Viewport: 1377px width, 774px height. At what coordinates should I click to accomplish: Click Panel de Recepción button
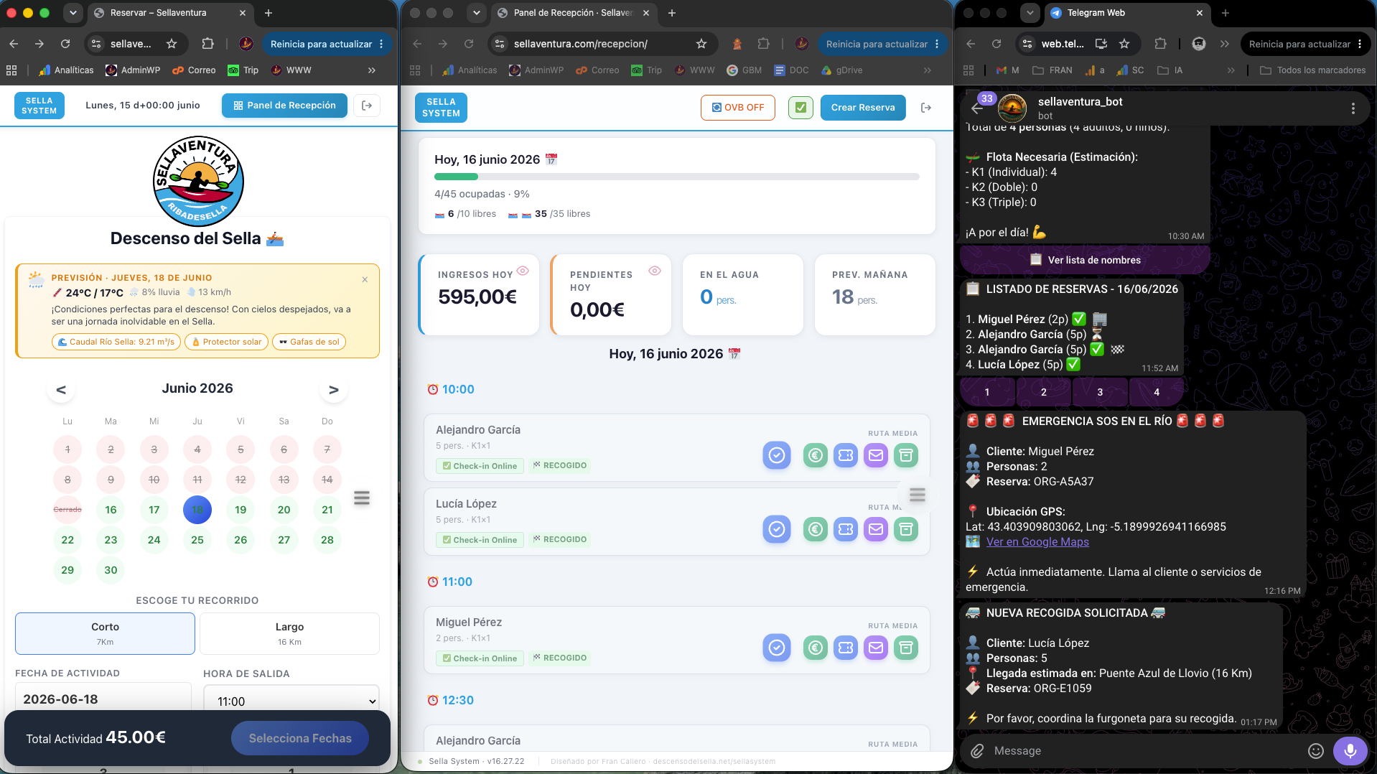click(284, 106)
